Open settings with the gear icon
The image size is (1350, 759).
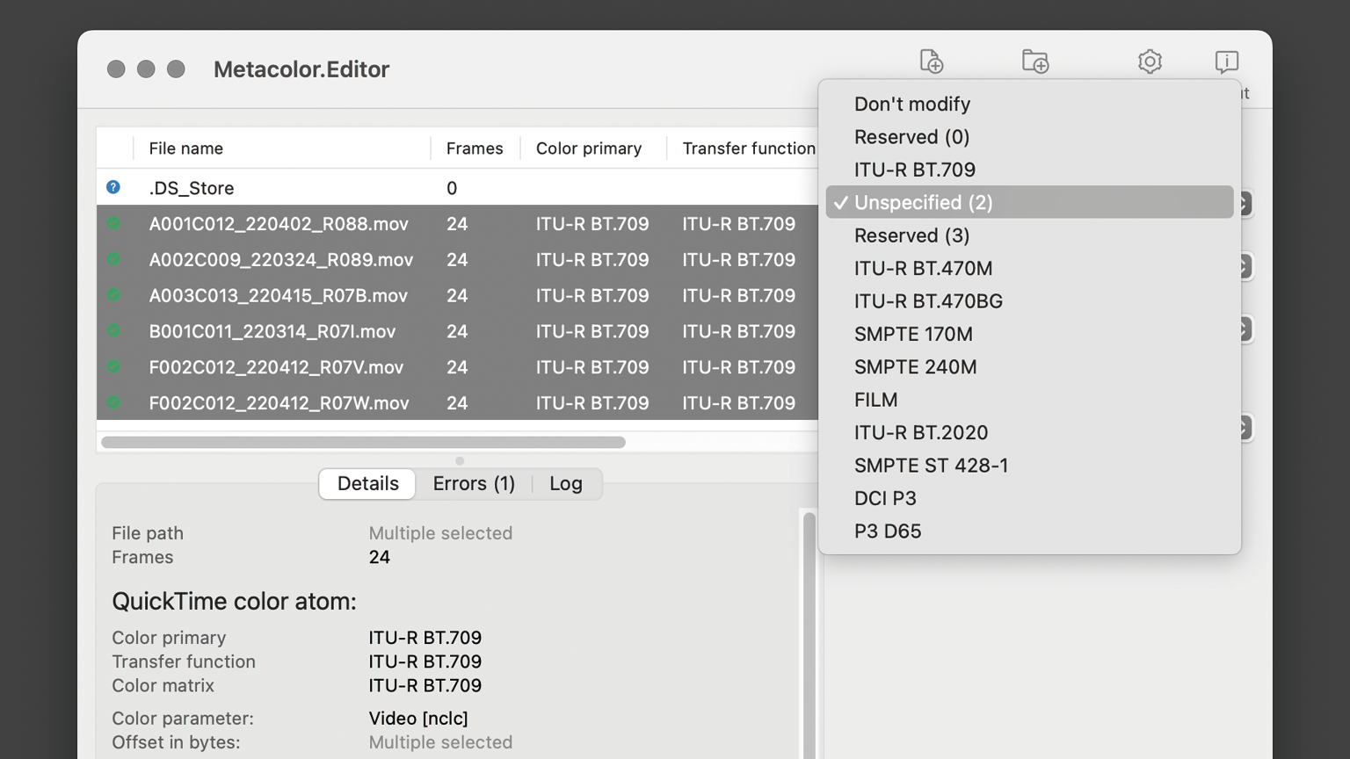1150,61
